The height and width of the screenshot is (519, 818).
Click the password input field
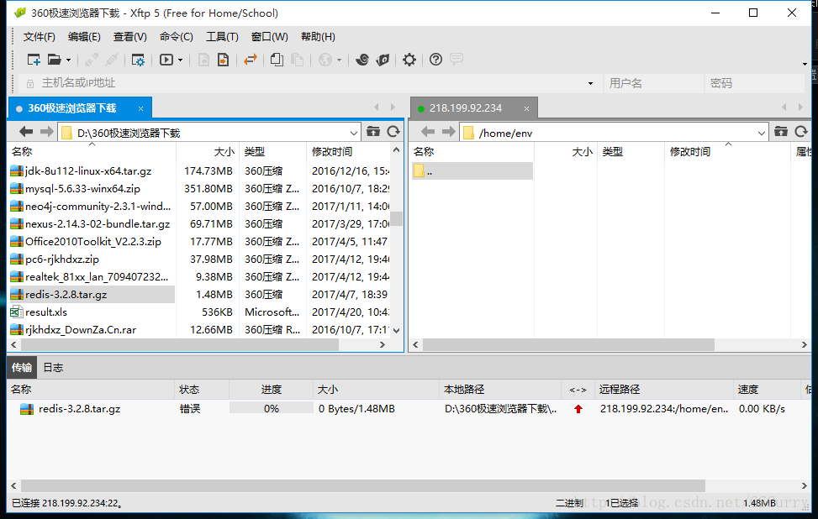[x=754, y=83]
